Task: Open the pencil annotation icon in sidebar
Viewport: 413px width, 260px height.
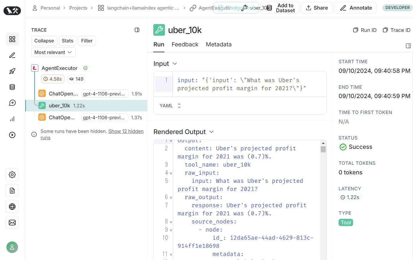Action: point(12,55)
